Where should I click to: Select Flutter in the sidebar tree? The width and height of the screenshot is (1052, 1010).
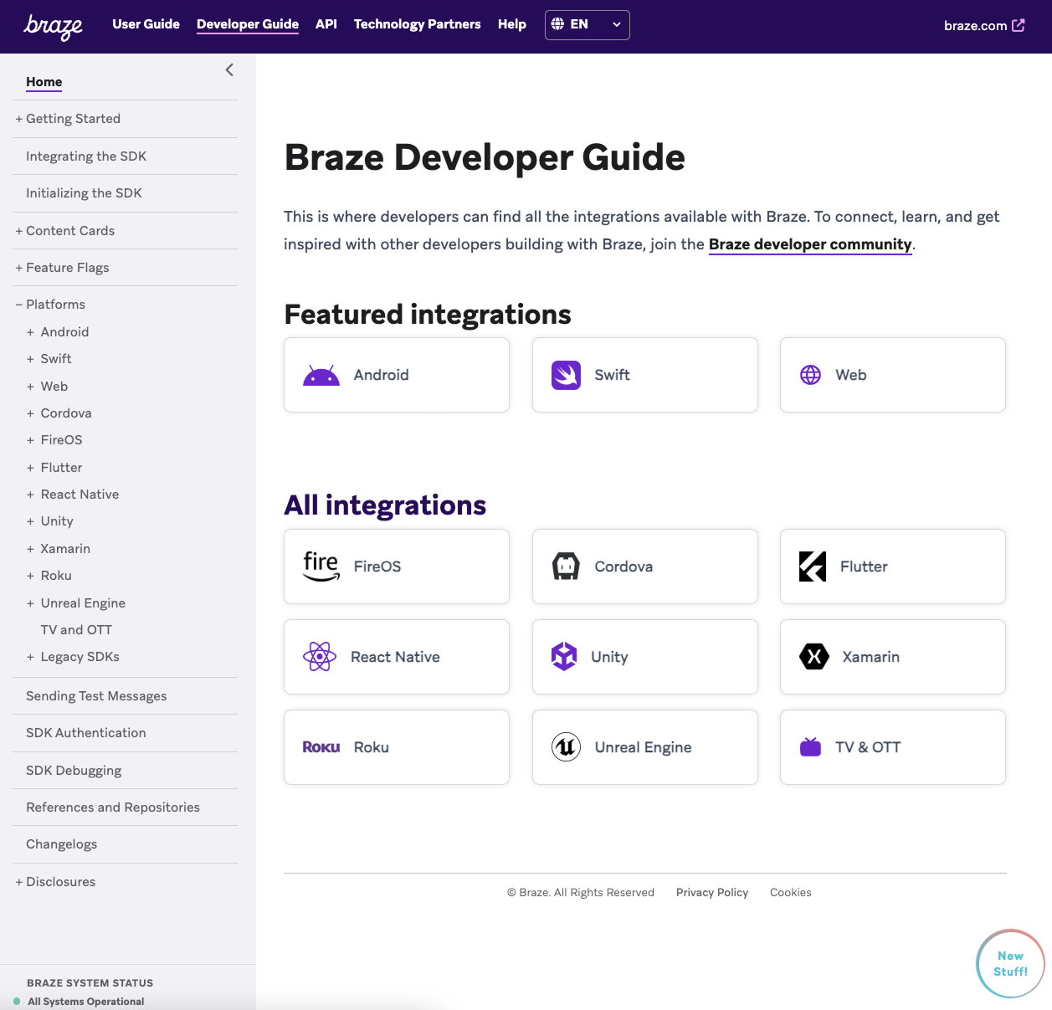tap(62, 468)
